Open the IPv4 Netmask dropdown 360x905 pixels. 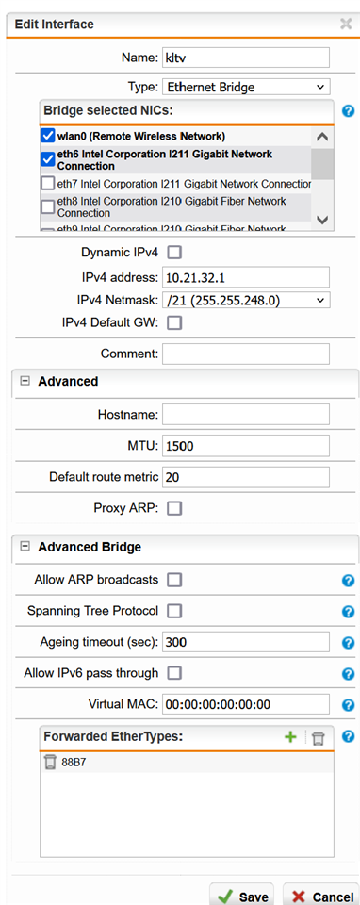246,300
